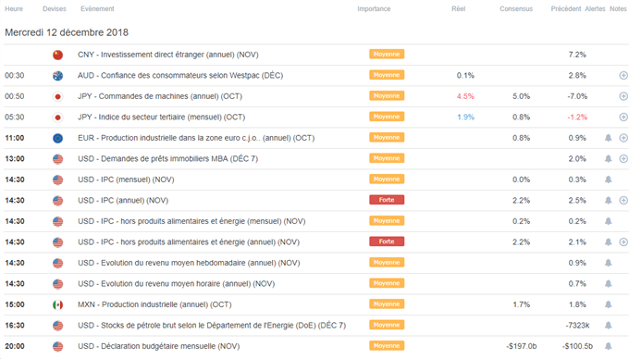Screen dimensions: 629x359
Task: Click Moyenne badge on CNY Investissement direct row
Action: pyautogui.click(x=387, y=55)
